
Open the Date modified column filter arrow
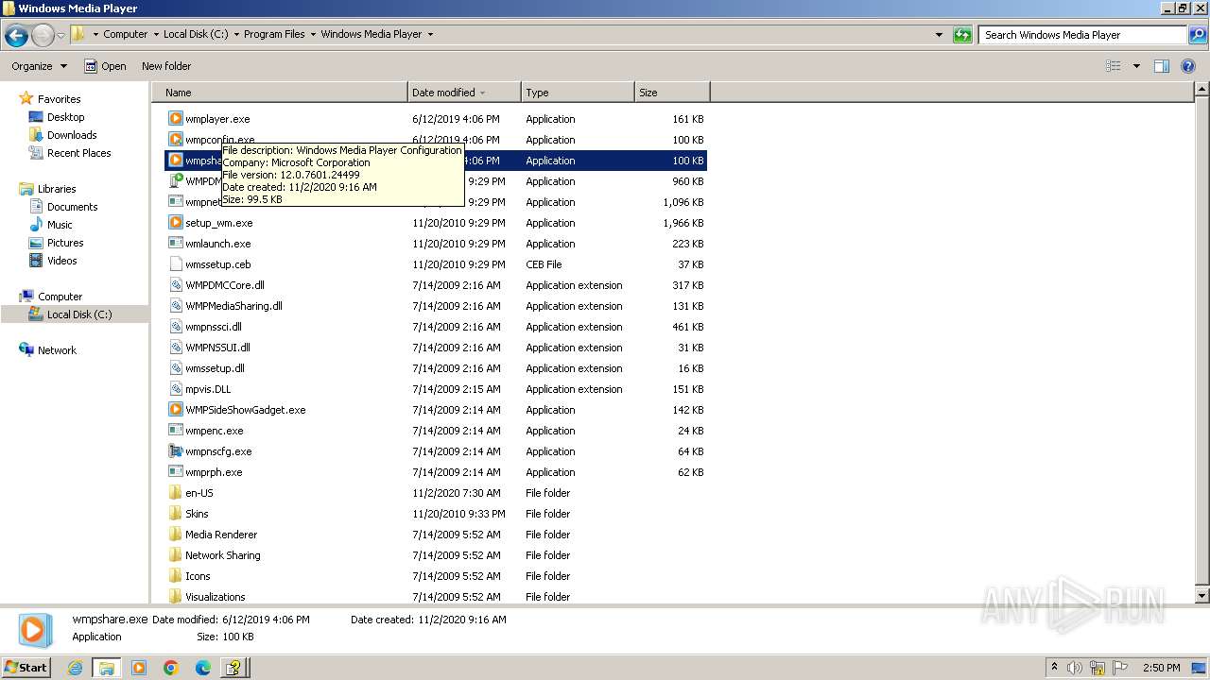pos(482,93)
